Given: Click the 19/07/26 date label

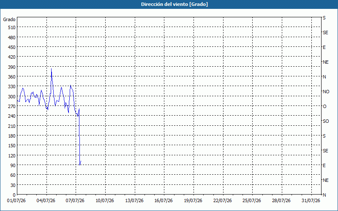Looking at the screenshot, I should click(193, 201).
